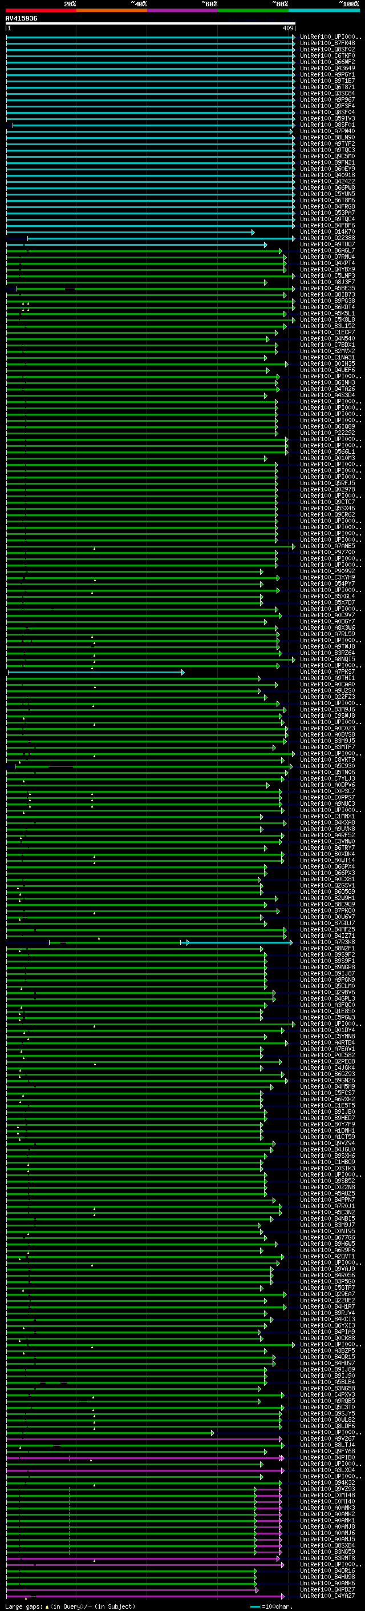The width and height of the screenshot is (365, 1611).
Task: Click the white query sequence ruler bar
Action: click(151, 24)
